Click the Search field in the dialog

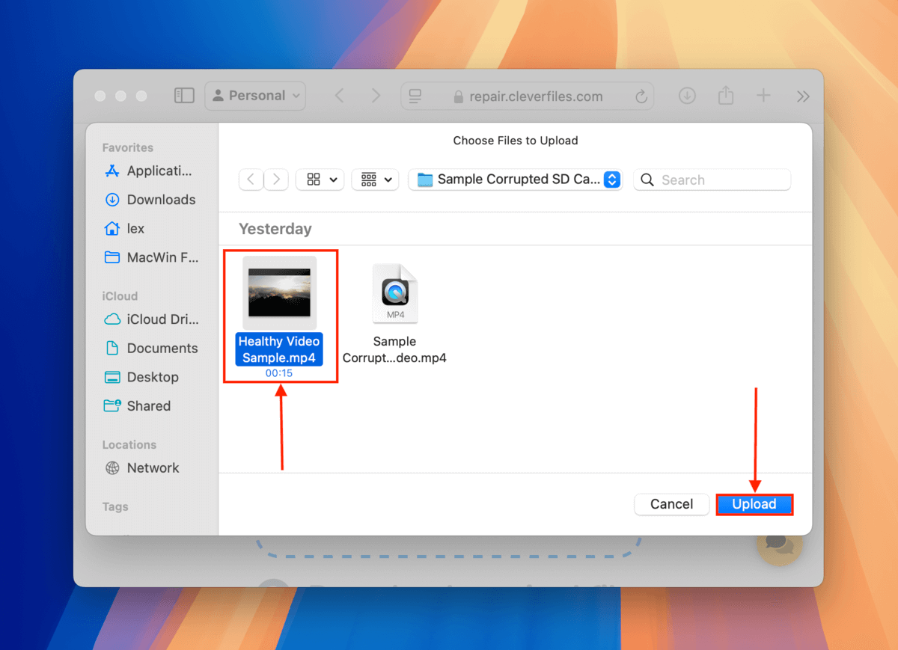coord(712,180)
